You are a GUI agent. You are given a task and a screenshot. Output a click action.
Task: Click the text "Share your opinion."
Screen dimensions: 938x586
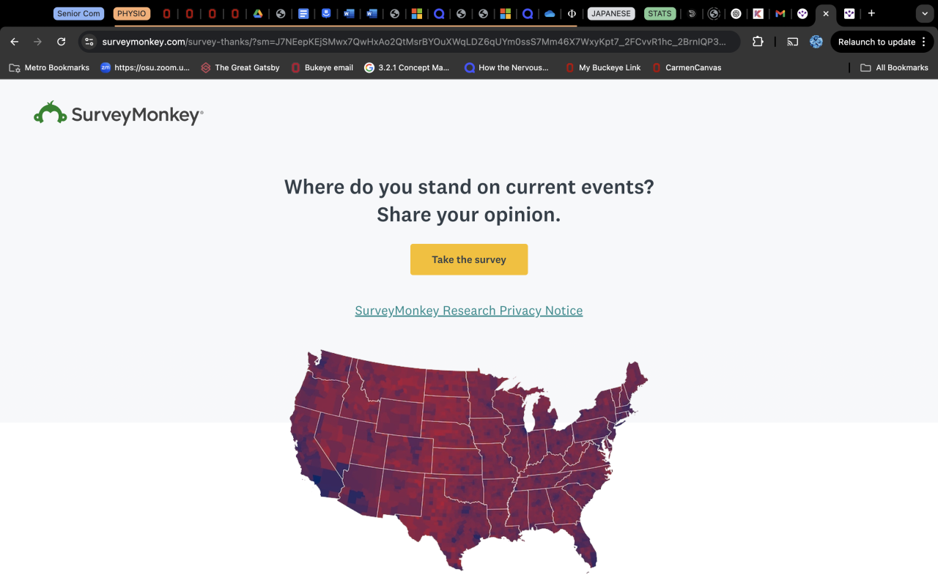[x=469, y=215]
